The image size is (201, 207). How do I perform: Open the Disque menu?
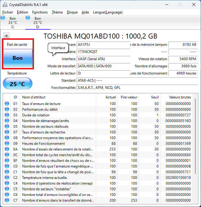(72, 12)
